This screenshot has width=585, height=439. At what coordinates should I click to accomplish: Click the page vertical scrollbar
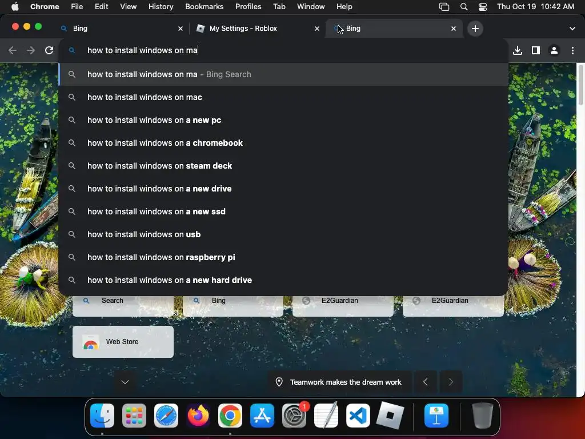[x=580, y=85]
